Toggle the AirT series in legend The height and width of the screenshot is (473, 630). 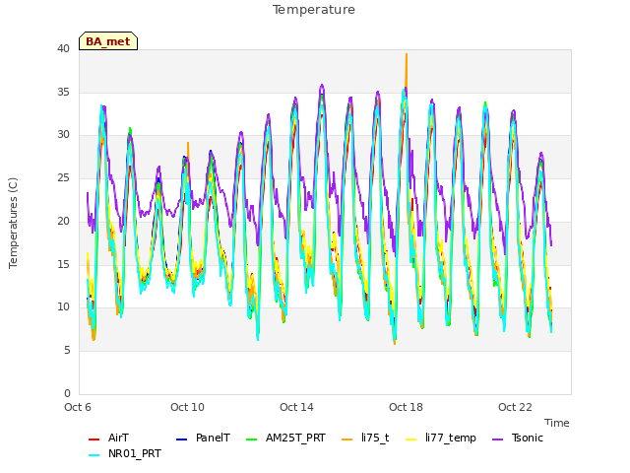(108, 438)
